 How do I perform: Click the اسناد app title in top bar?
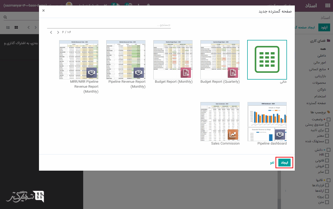311,5
